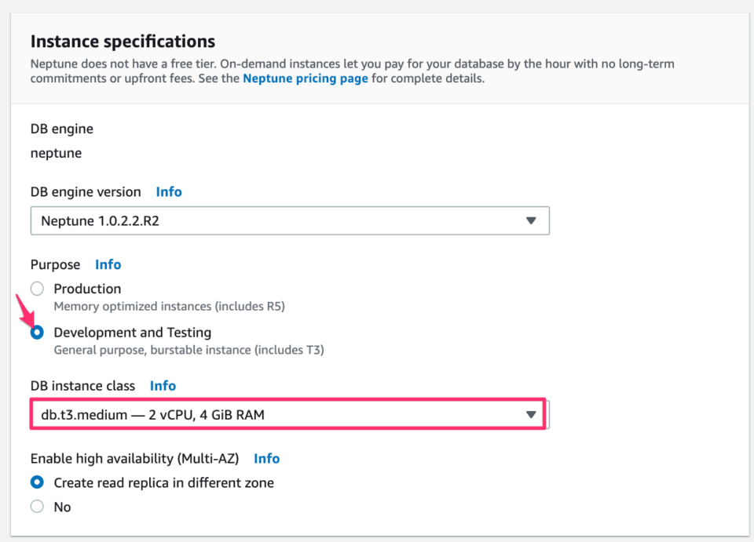
Task: Select Create read replica in different zone
Action: pyautogui.click(x=37, y=482)
